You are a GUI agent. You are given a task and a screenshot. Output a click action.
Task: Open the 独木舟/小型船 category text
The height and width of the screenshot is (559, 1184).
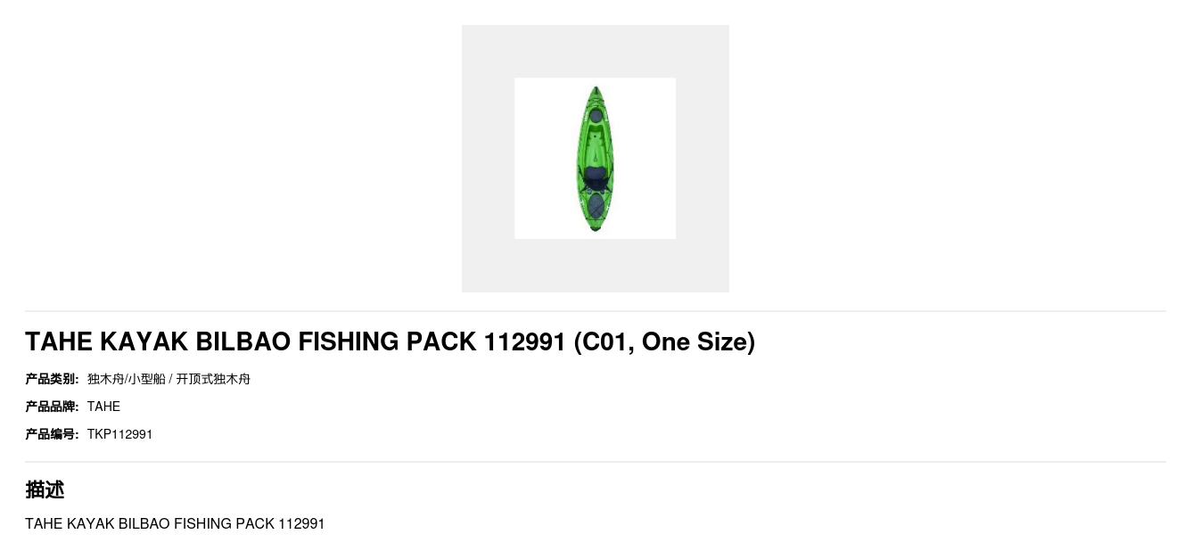[x=126, y=379]
